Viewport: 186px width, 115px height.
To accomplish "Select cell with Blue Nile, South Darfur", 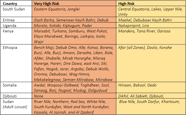I will (x=151, y=106).
